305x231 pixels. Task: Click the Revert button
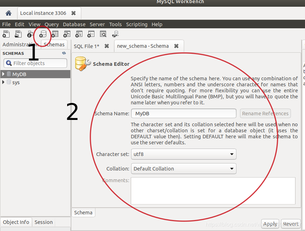[x=291, y=224]
